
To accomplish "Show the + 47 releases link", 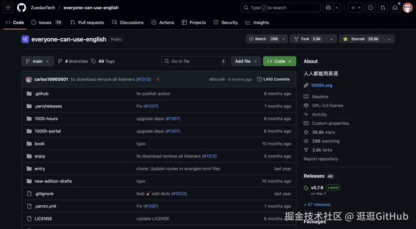I will (x=317, y=205).
